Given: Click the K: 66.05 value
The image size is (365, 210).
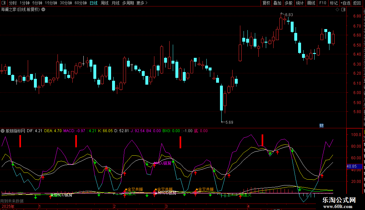Looking at the screenshot, I should pyautogui.click(x=105, y=131).
